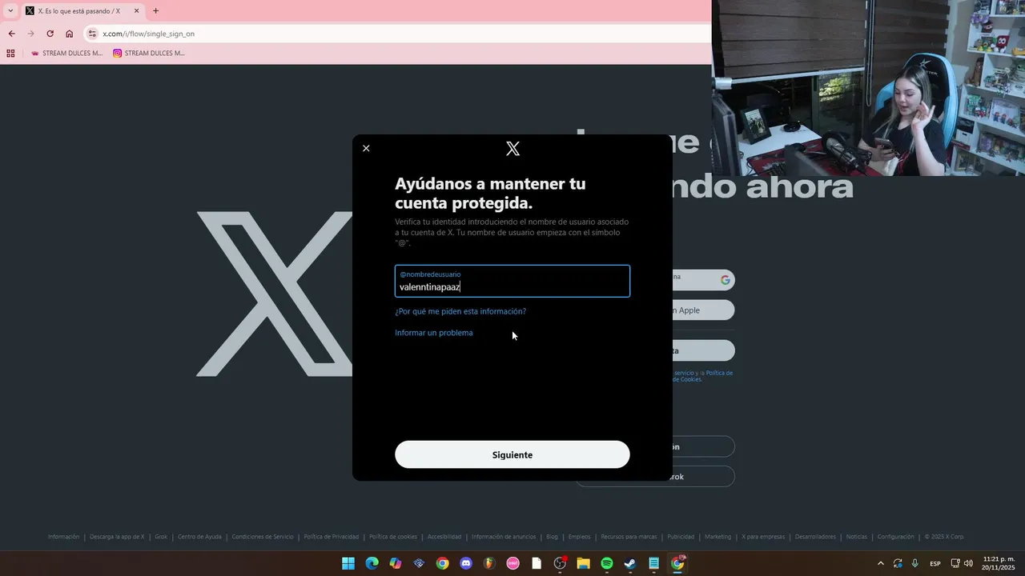Open footer link 'Información de anuncios'

pyautogui.click(x=504, y=537)
